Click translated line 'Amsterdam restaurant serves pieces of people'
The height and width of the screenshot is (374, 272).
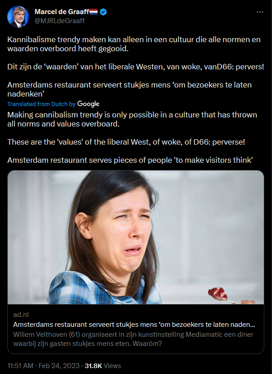coord(130,160)
